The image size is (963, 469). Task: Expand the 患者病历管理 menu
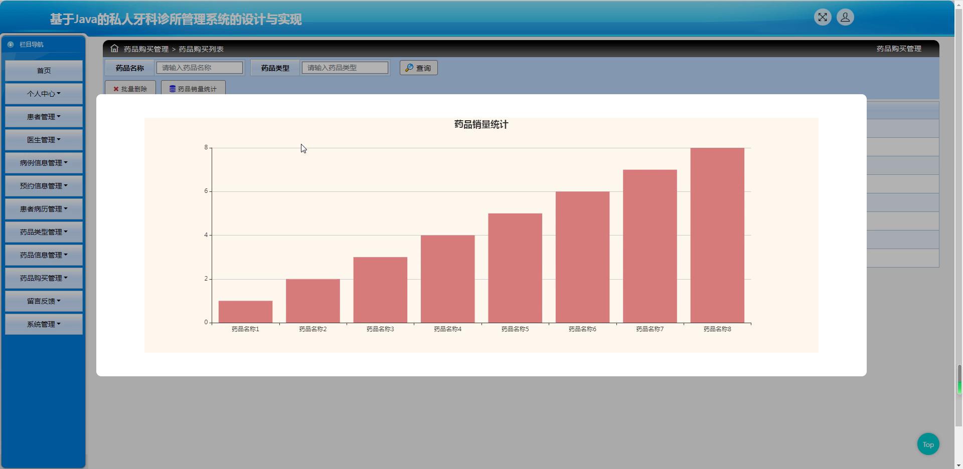point(44,209)
